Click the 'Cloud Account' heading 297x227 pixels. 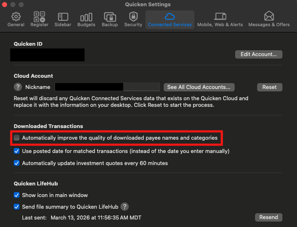[x=33, y=76]
